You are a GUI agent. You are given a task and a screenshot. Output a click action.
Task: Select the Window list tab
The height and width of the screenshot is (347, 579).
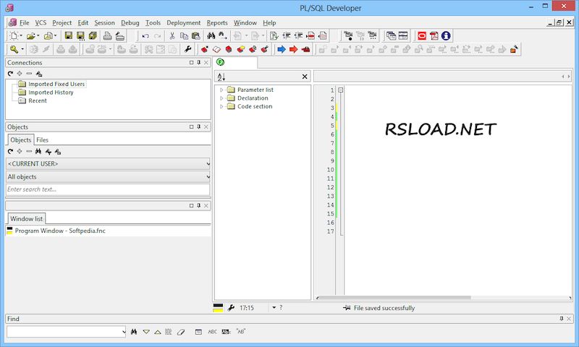click(26, 218)
